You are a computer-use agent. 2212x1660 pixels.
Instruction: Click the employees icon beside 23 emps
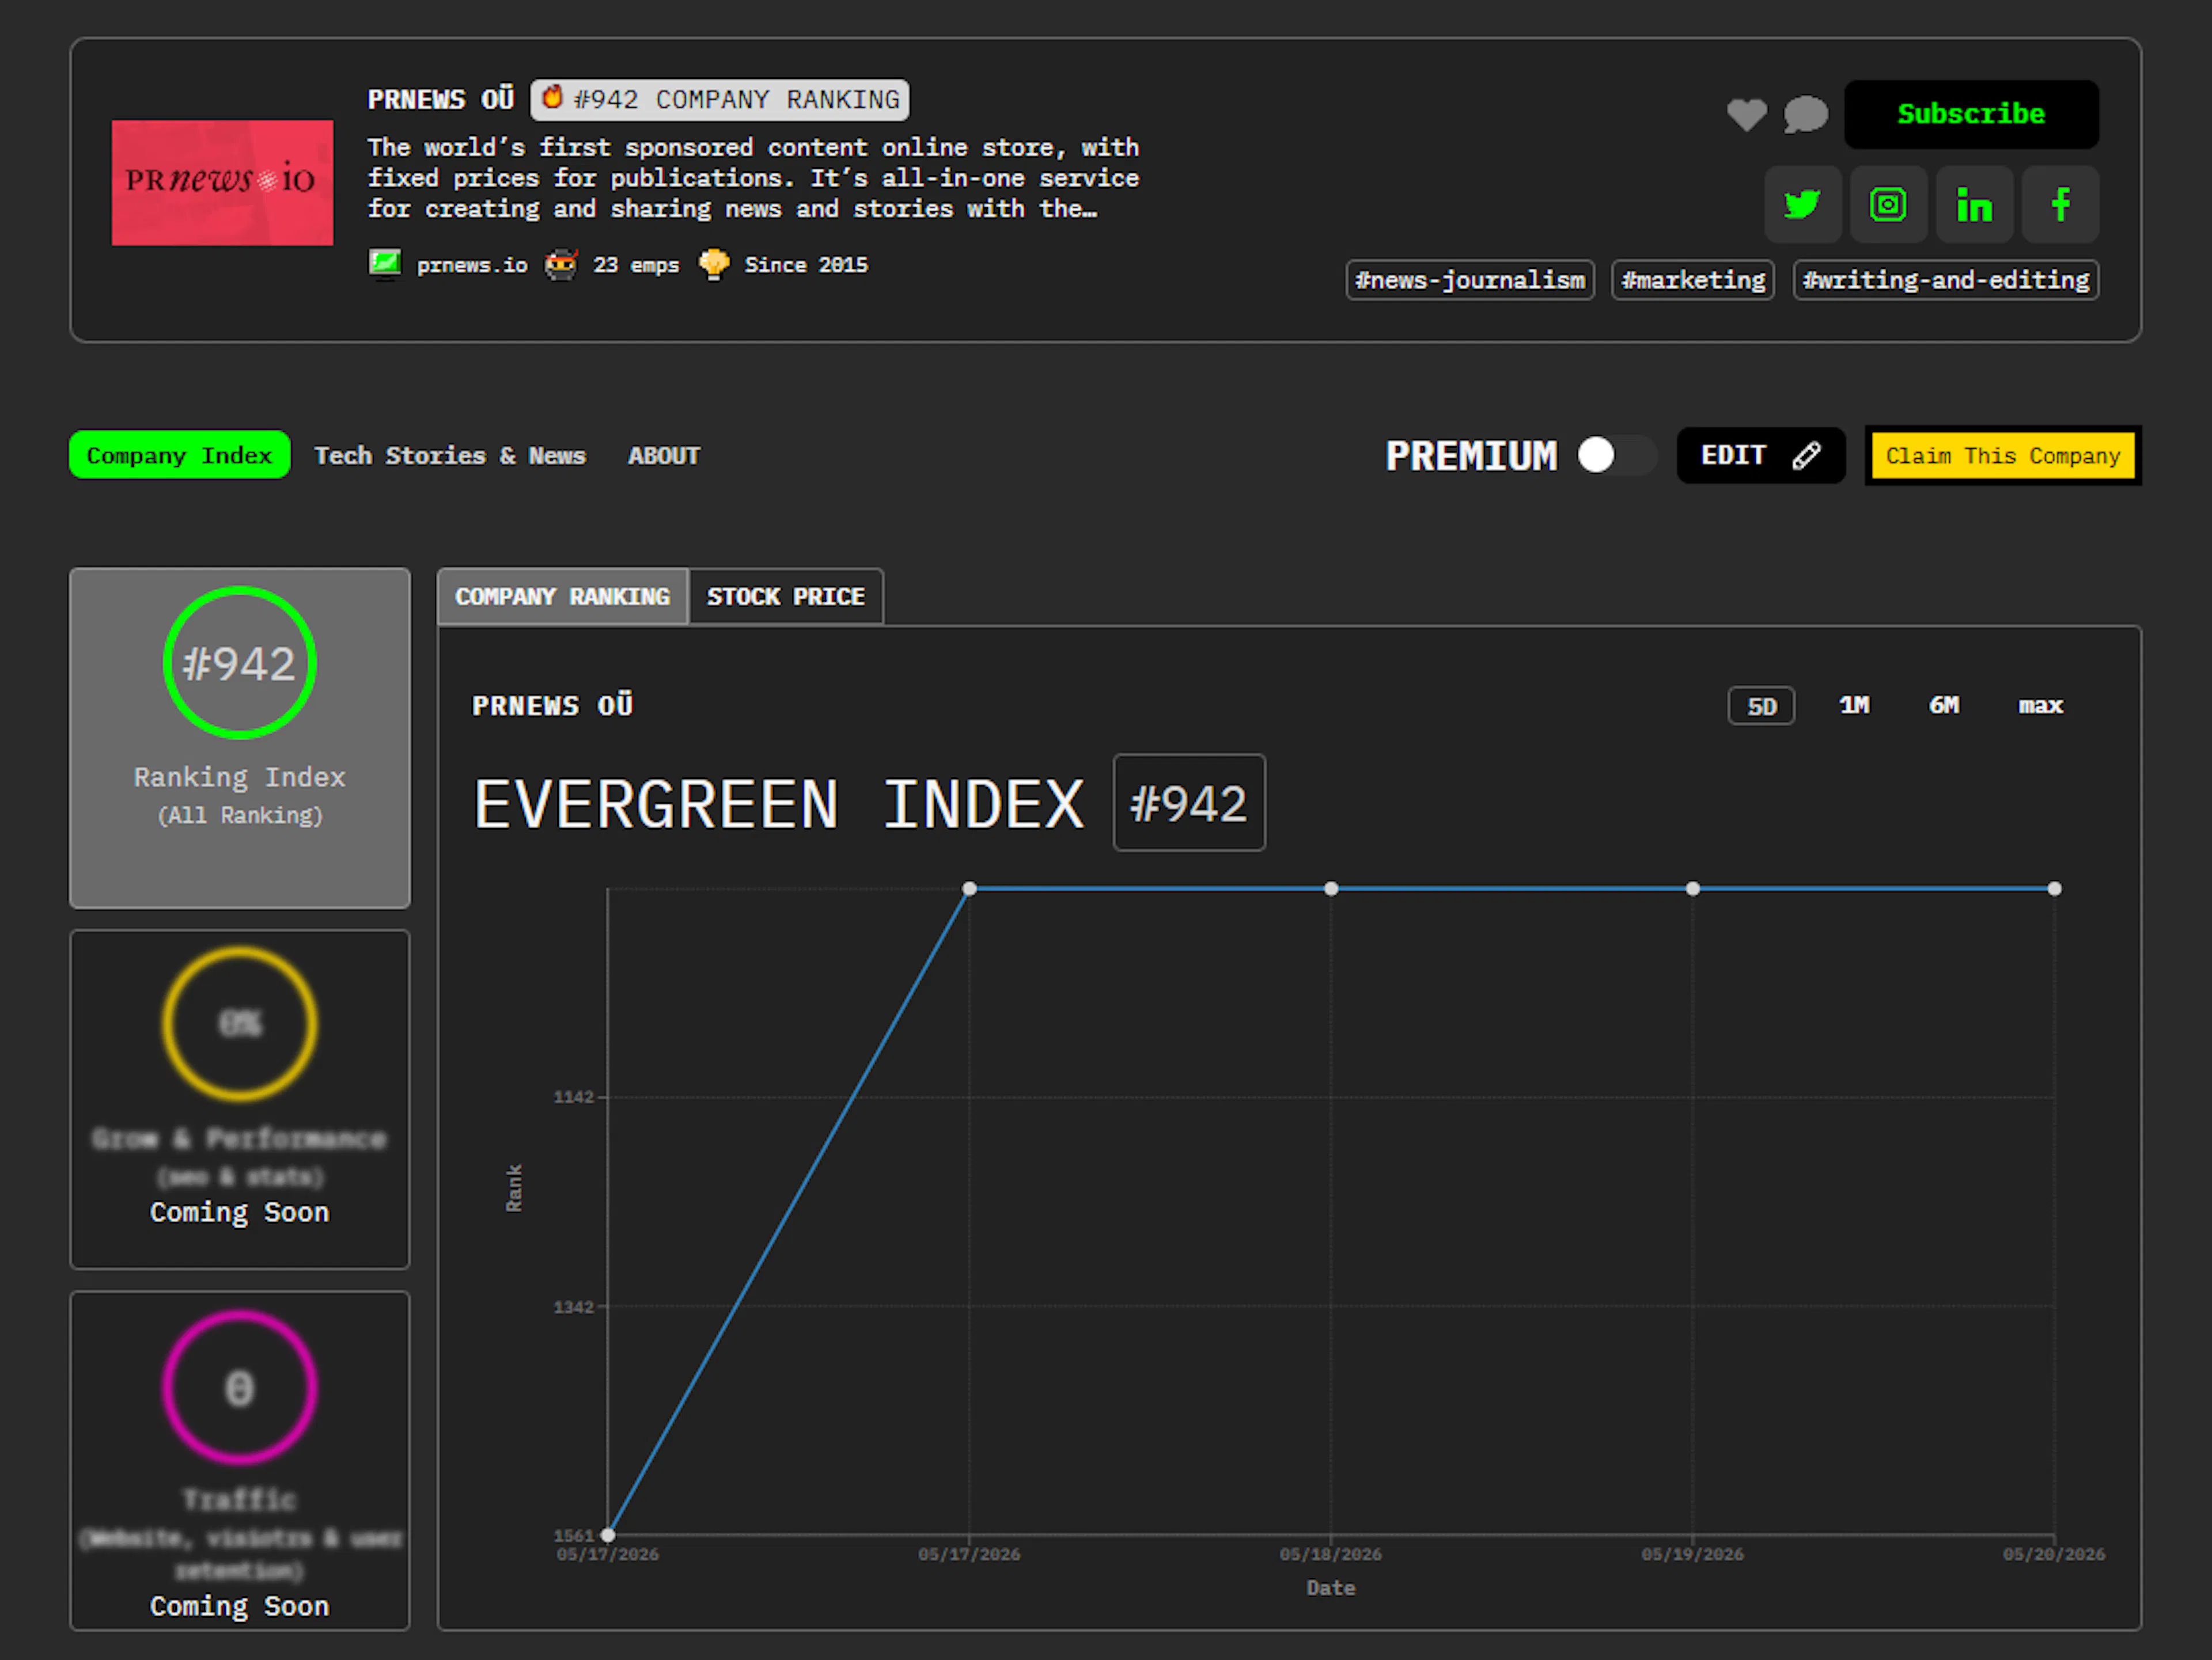[561, 265]
